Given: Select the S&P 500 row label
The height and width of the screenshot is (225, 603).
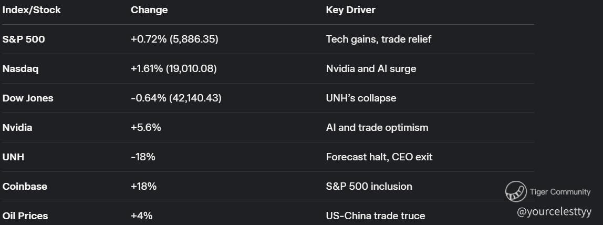Looking at the screenshot, I should click(24, 39).
